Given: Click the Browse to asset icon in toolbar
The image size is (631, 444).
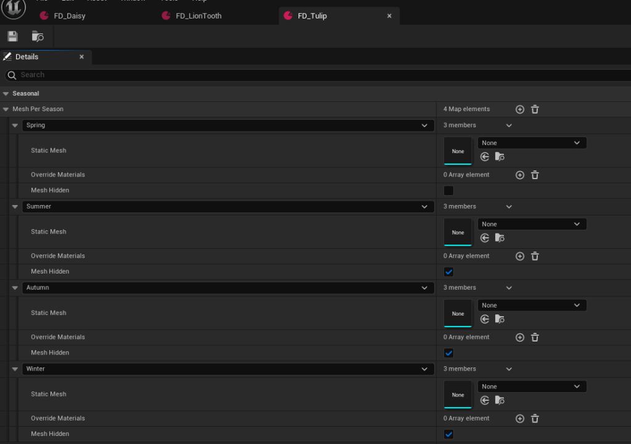Looking at the screenshot, I should click(x=38, y=36).
